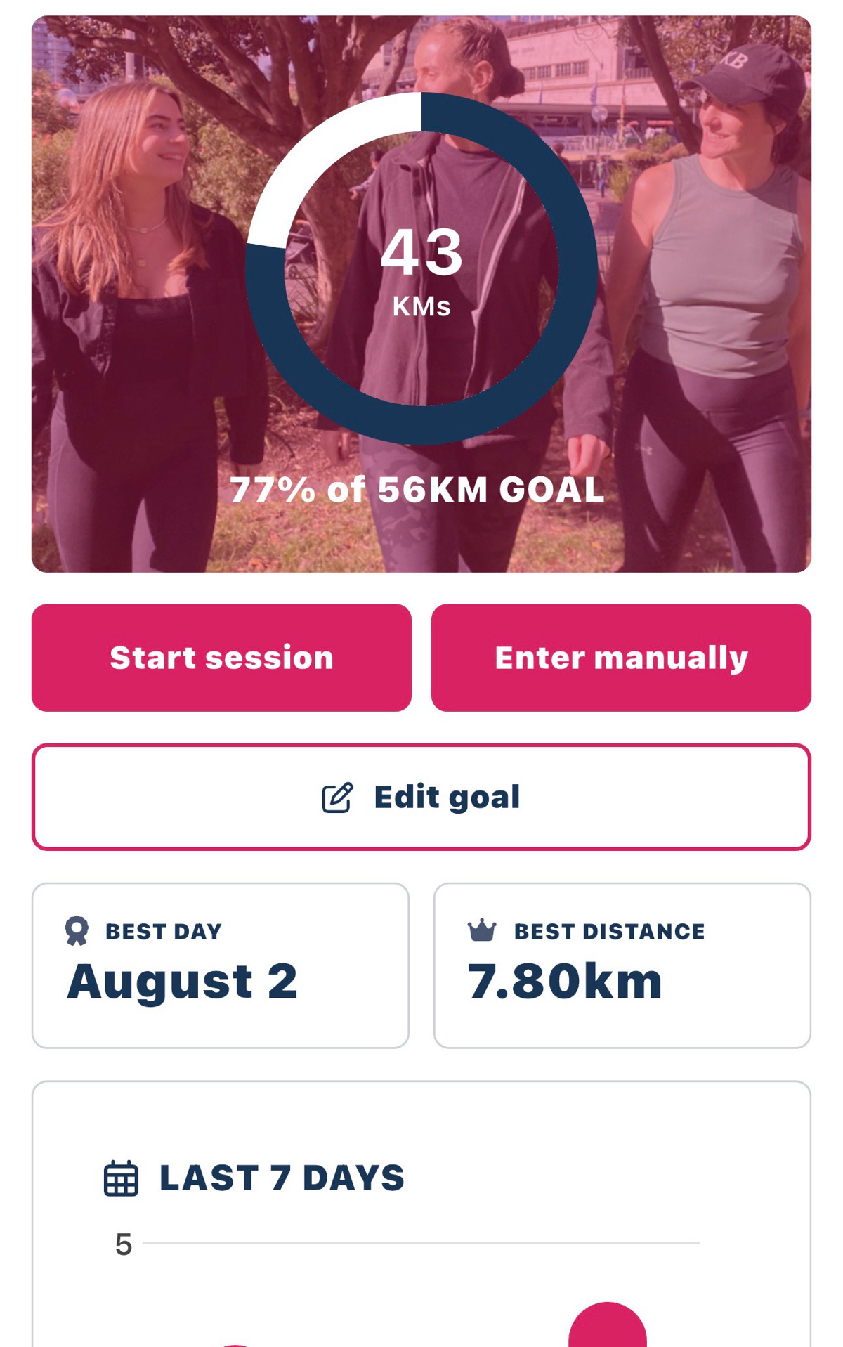Click the LAST 7 DAYS heading

pyautogui.click(x=282, y=1178)
